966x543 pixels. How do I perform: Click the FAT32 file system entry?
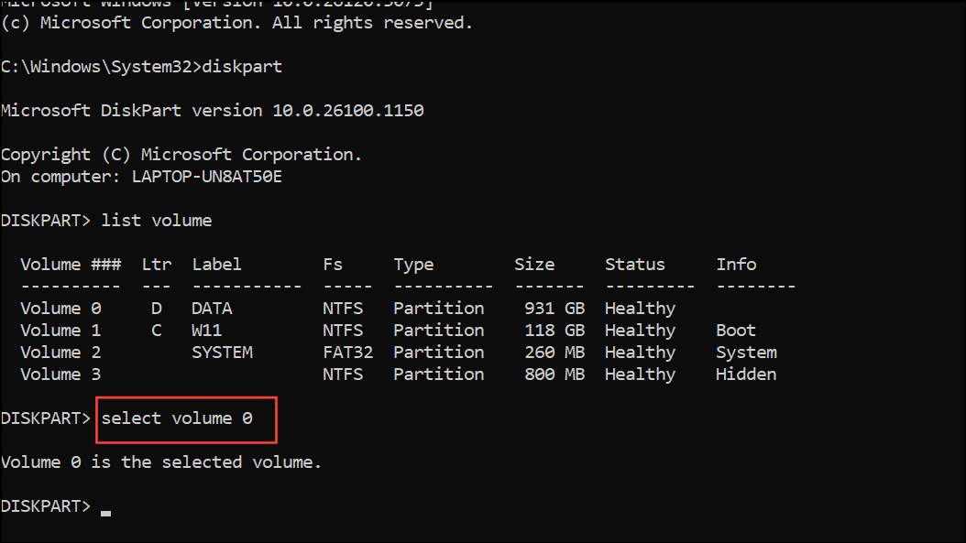coord(347,353)
